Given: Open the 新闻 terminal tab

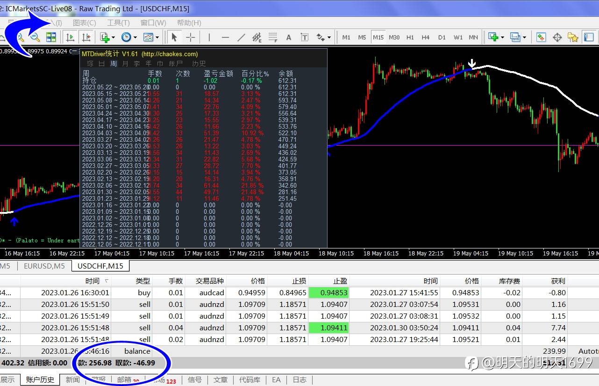Looking at the screenshot, I should 72,379.
